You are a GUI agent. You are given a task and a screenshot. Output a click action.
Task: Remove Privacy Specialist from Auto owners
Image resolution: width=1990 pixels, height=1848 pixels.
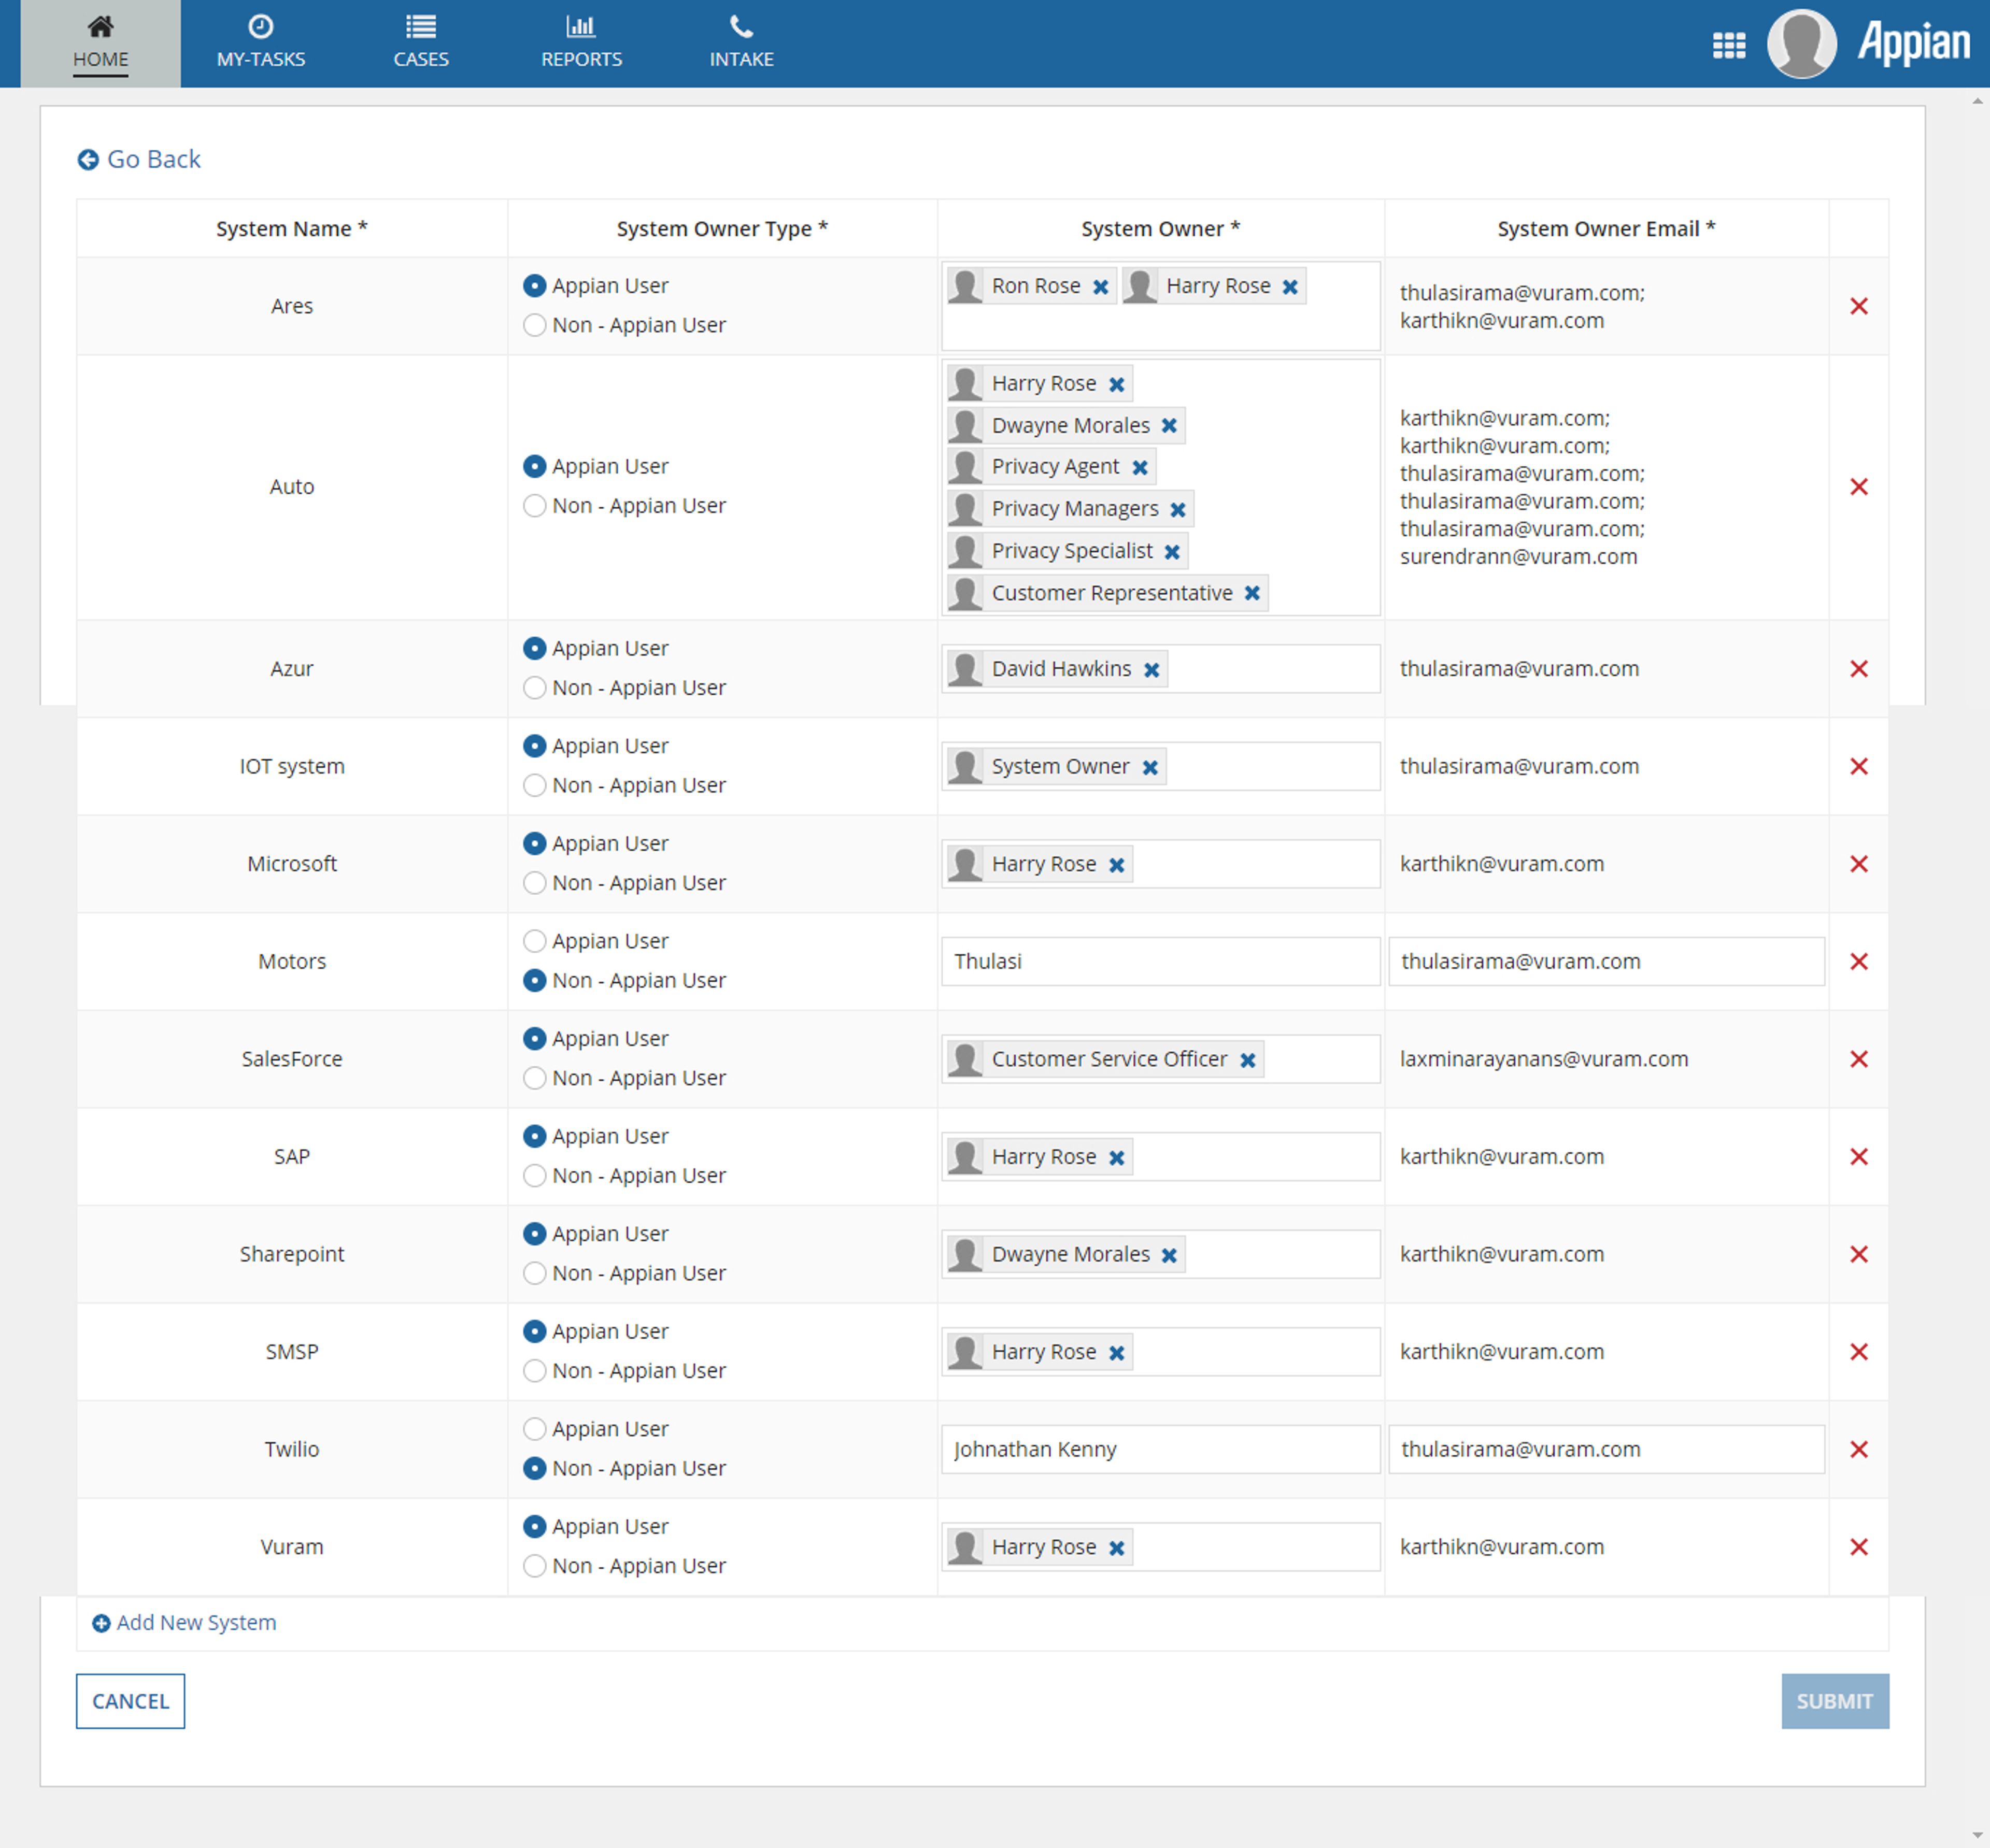click(x=1173, y=552)
